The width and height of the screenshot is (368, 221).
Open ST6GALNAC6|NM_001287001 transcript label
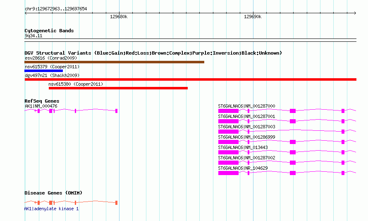tap(246, 116)
